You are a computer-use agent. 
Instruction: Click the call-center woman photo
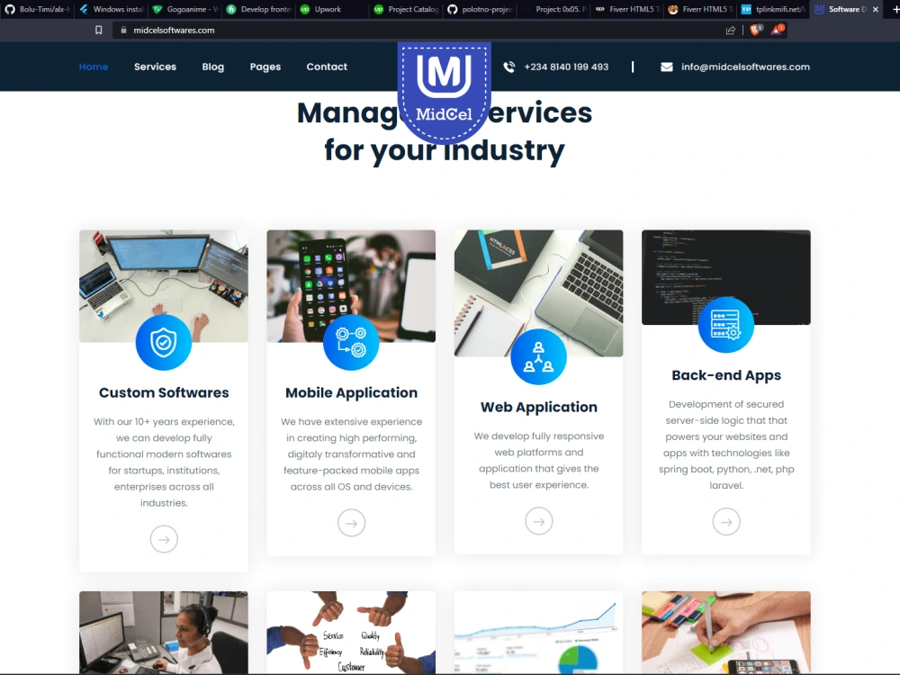(164, 633)
